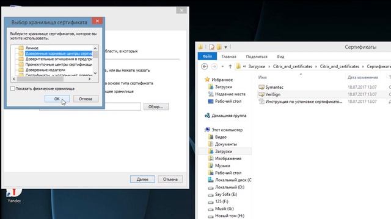This screenshot has height=219, width=391.
Task: Select the Symantec certificate file
Action: [274, 87]
